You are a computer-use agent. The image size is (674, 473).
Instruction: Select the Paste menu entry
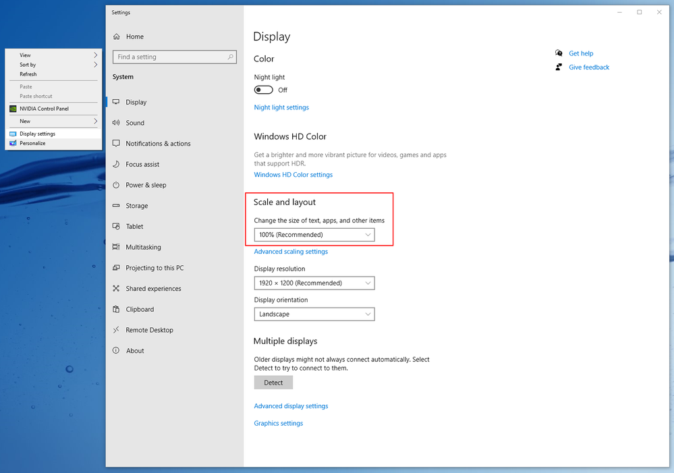pyautogui.click(x=54, y=86)
